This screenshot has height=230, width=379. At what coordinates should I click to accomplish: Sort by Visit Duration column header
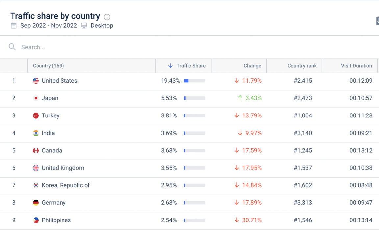(x=356, y=66)
